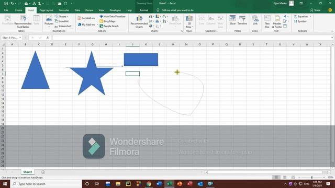This screenshot has height=188, width=335.
Task: Switch to Page Break Preview in status bar
Action: (x=293, y=178)
